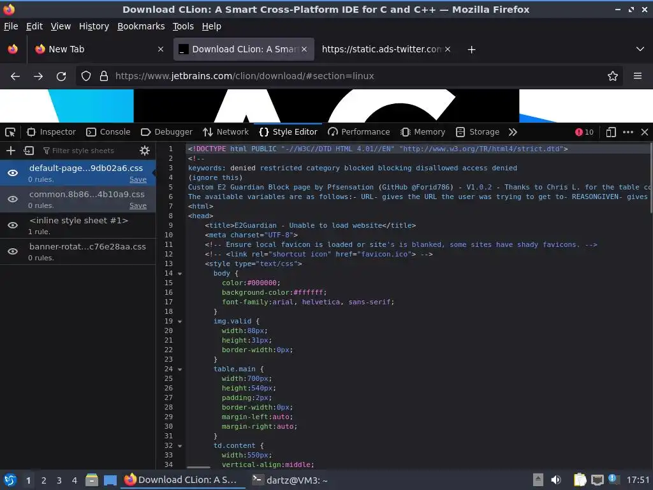Close the static.ads-twitter.com tab
The height and width of the screenshot is (490, 653).
pyautogui.click(x=448, y=50)
